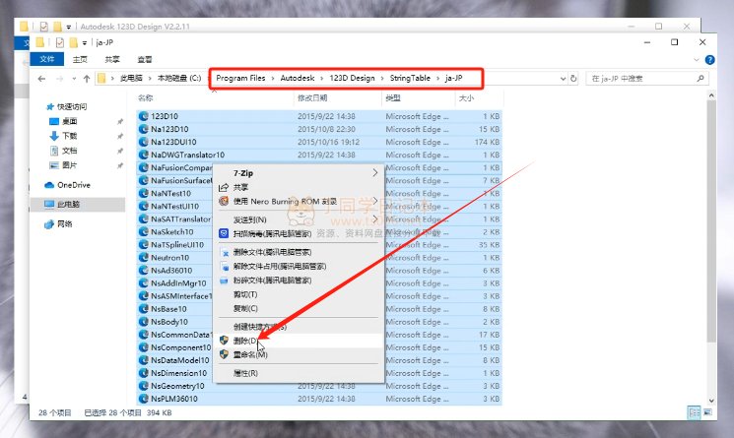Click the properties checkmark icon in title bar
Image resolution: width=734 pixels, height=438 pixels.
coord(59,42)
